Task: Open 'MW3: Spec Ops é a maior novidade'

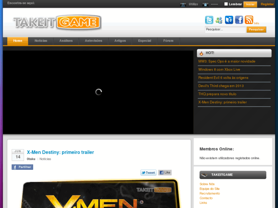Action: coord(227,61)
